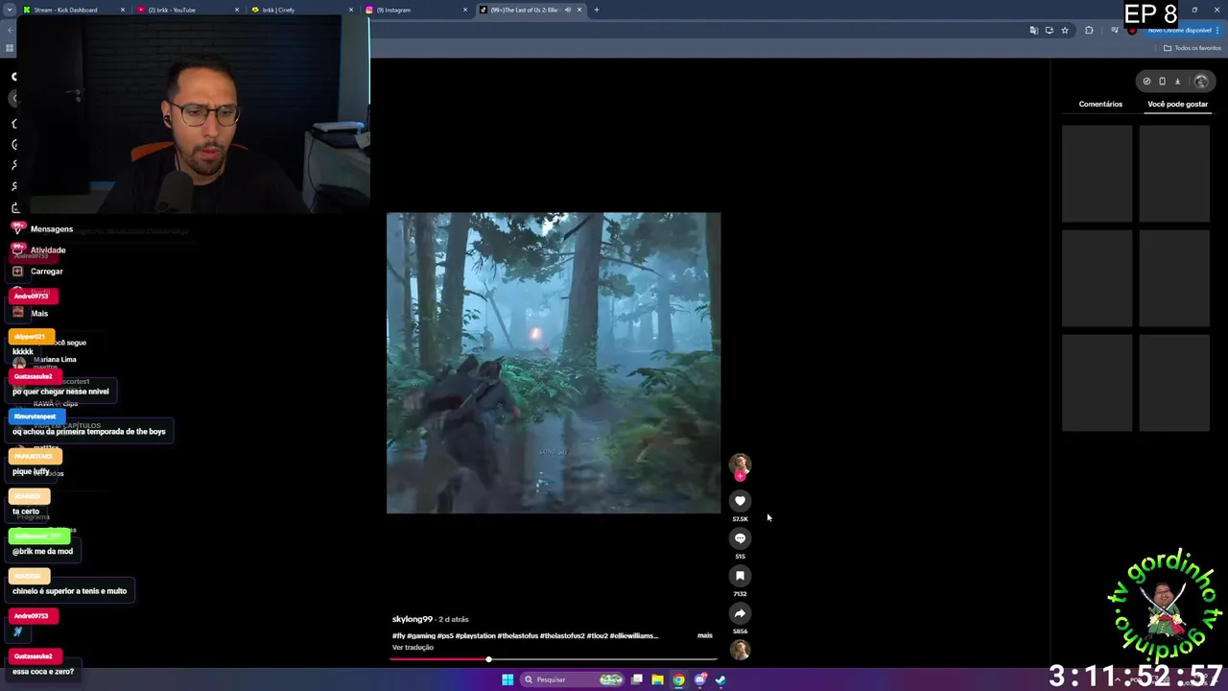
Task: Close the Instagram browser tab
Action: point(465,10)
